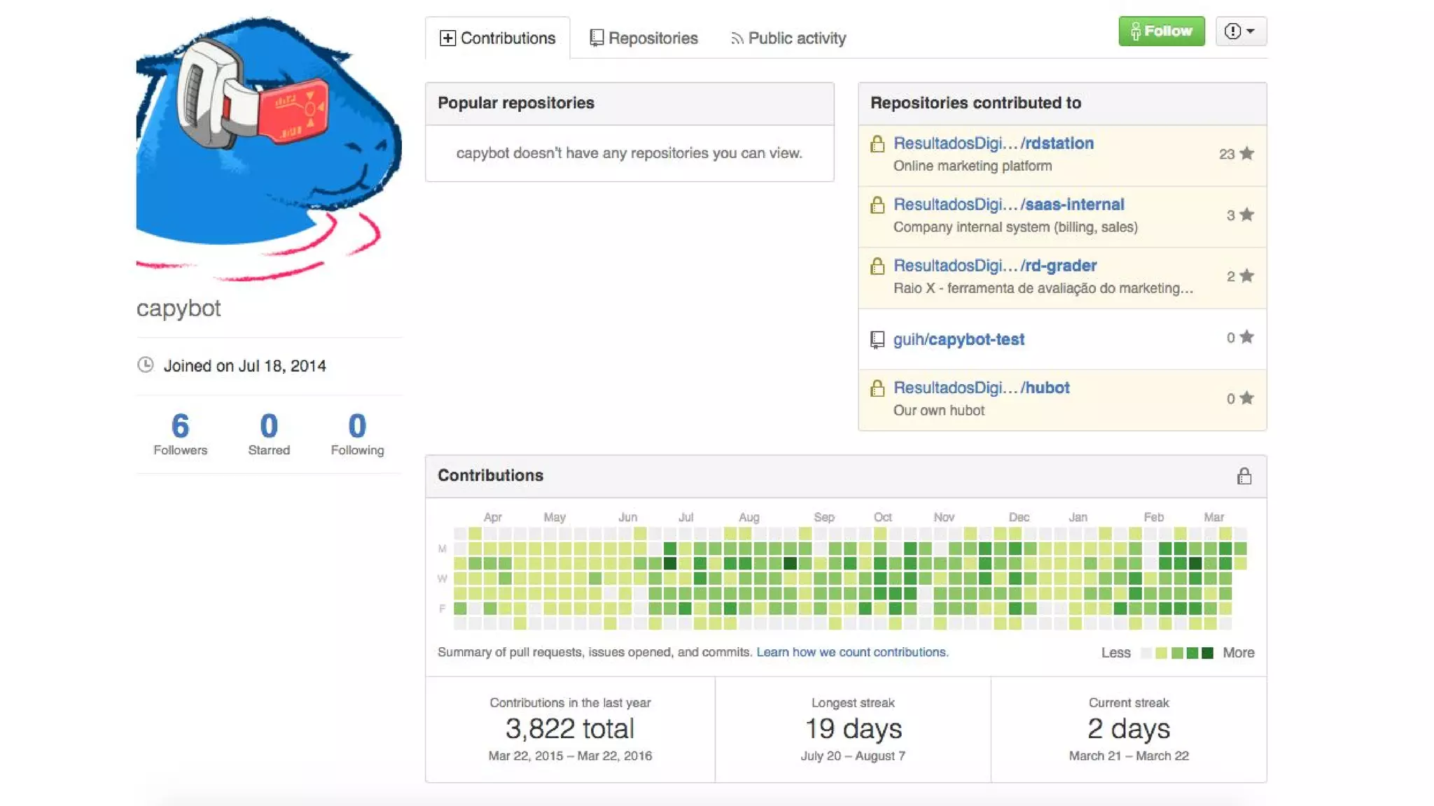Click the lock icon beside hubot repository
The height and width of the screenshot is (806, 1434).
click(877, 388)
